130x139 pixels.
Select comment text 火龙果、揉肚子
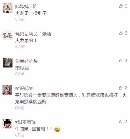point(31,13)
